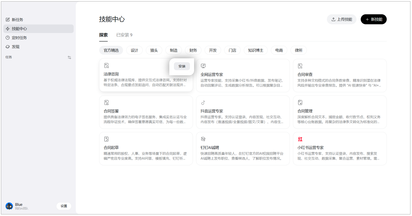
Task: Click the 合同审查 document search icon
Action: (x=300, y=66)
